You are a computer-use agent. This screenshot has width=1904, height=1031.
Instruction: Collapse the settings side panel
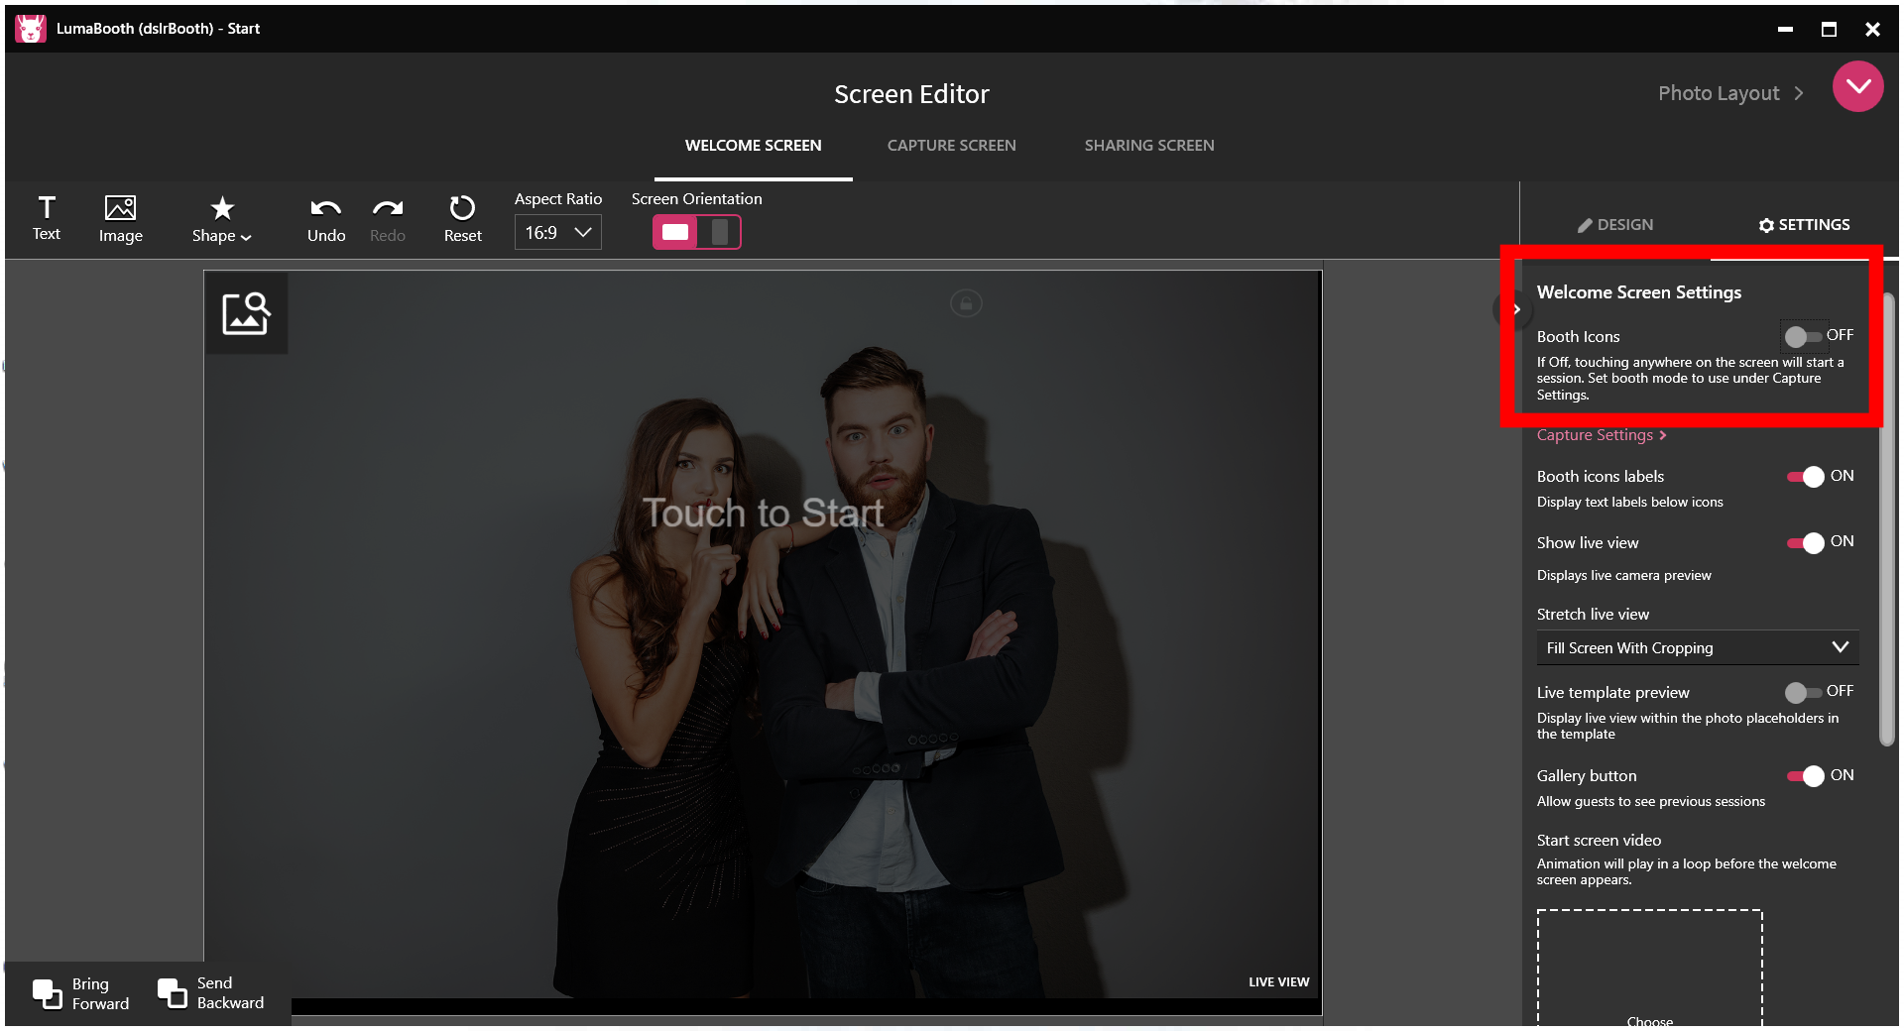[1513, 309]
